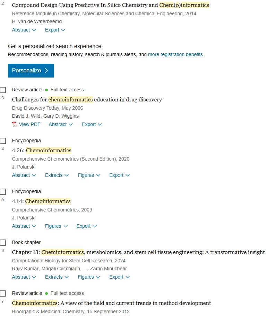Click the Personalize button

coord(31,71)
